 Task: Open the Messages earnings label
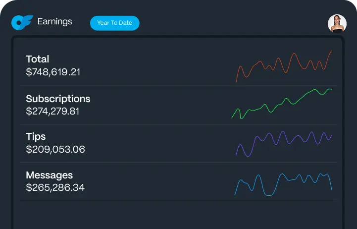point(49,175)
